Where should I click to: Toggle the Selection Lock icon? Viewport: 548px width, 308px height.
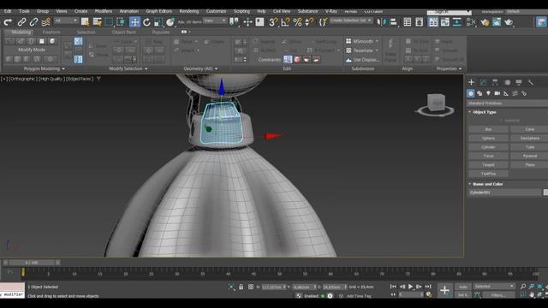[241, 287]
